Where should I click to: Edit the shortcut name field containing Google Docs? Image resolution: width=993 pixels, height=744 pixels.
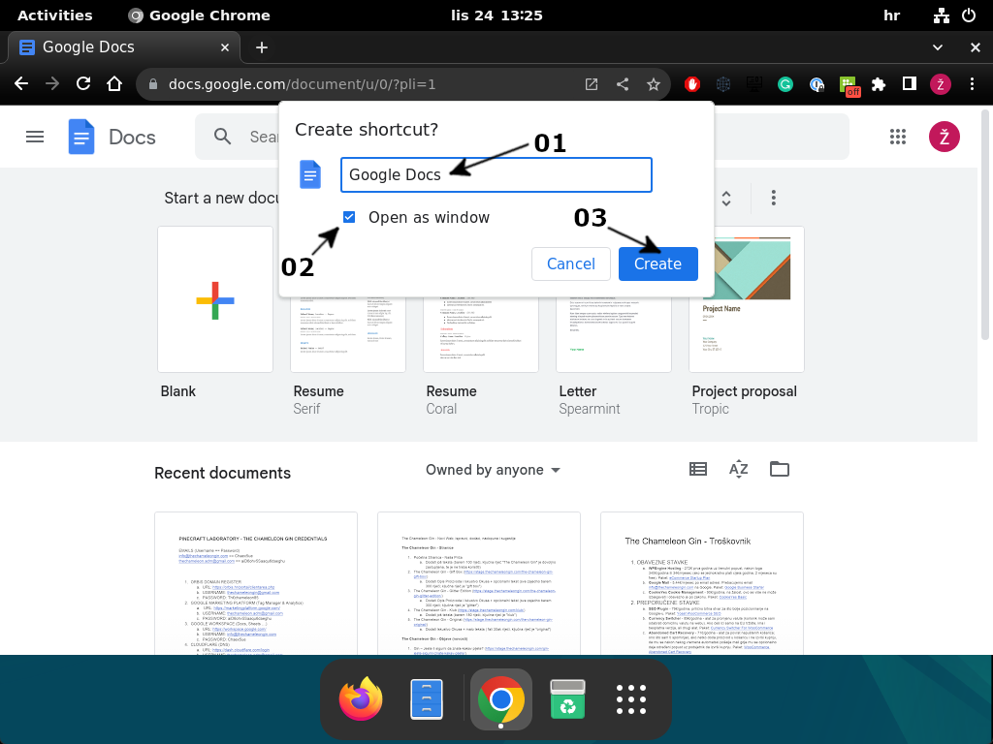(496, 174)
